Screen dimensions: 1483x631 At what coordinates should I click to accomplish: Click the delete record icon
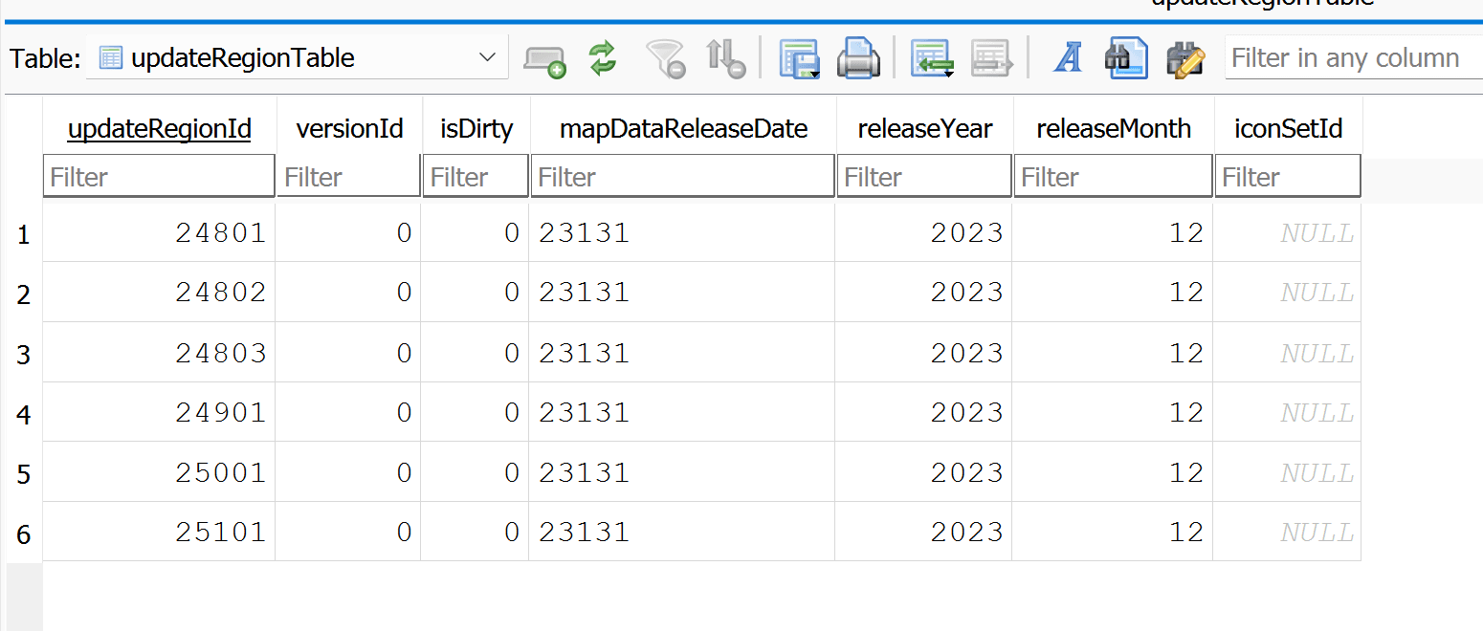coord(991,58)
